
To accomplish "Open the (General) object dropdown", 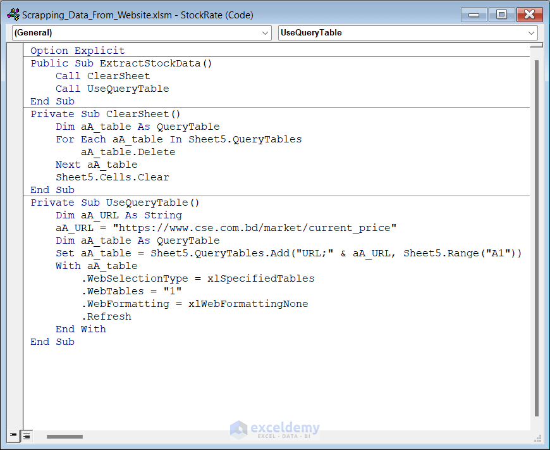I will pos(142,33).
